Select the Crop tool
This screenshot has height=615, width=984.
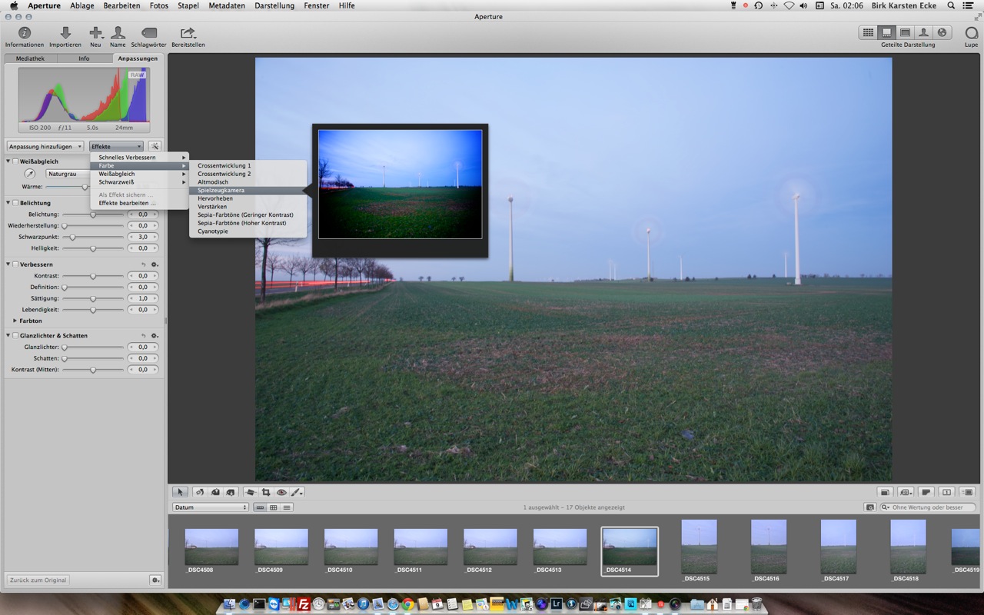tap(266, 492)
